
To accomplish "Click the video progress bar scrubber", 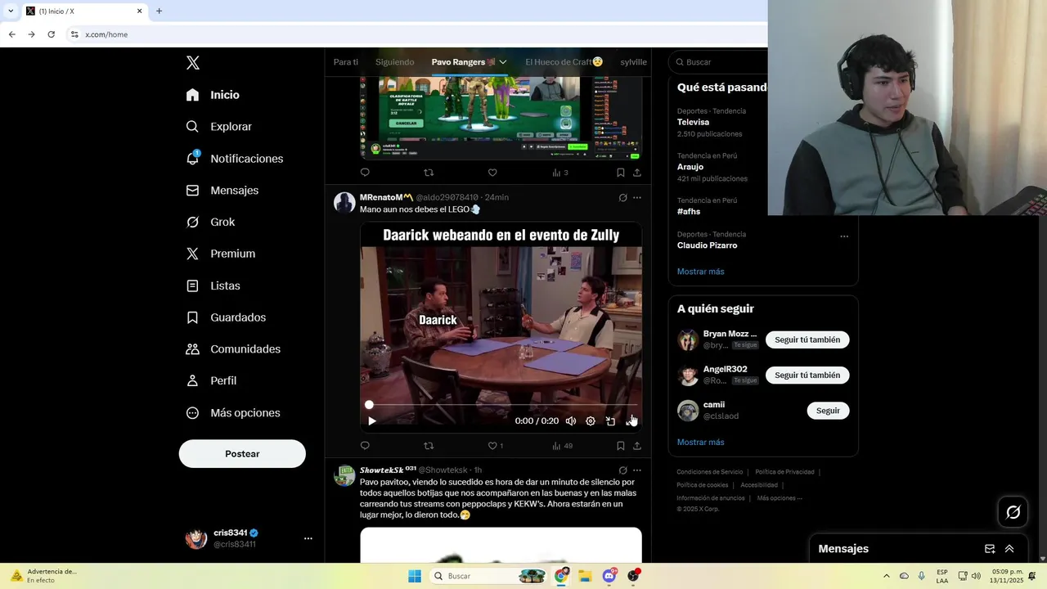I will click(x=369, y=405).
